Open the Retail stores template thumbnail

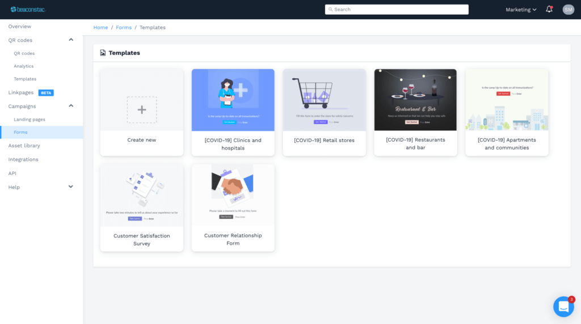324,100
